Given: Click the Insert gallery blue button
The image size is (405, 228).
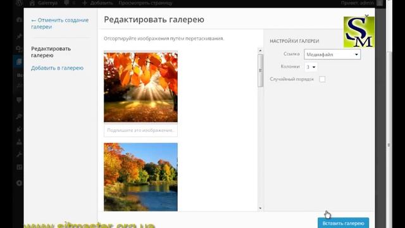Looking at the screenshot, I should tap(343, 223).
